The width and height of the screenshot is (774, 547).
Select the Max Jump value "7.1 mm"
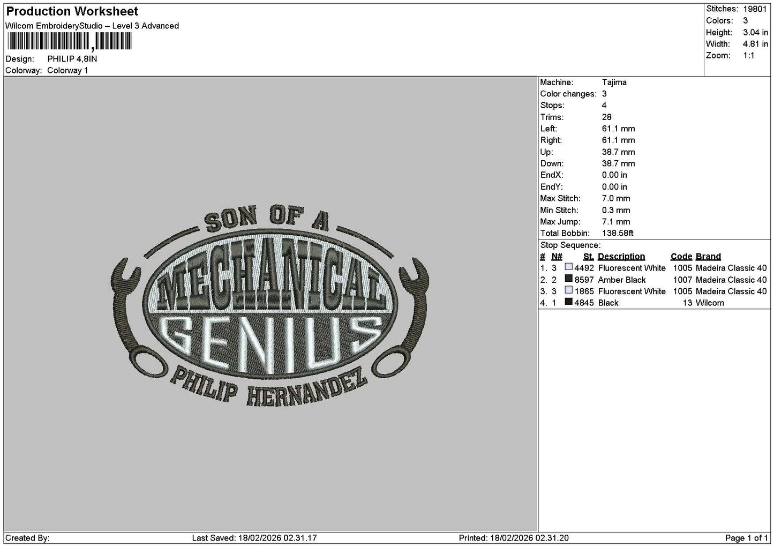(x=616, y=222)
